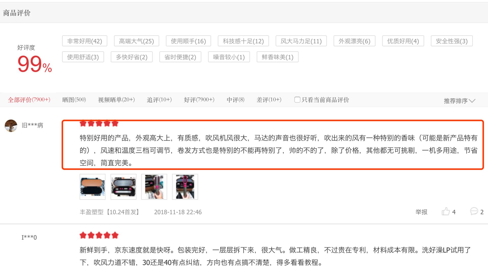Viewport: 488px width, 270px height.
Task: Click the 安全性强(3) tag
Action: point(451,41)
